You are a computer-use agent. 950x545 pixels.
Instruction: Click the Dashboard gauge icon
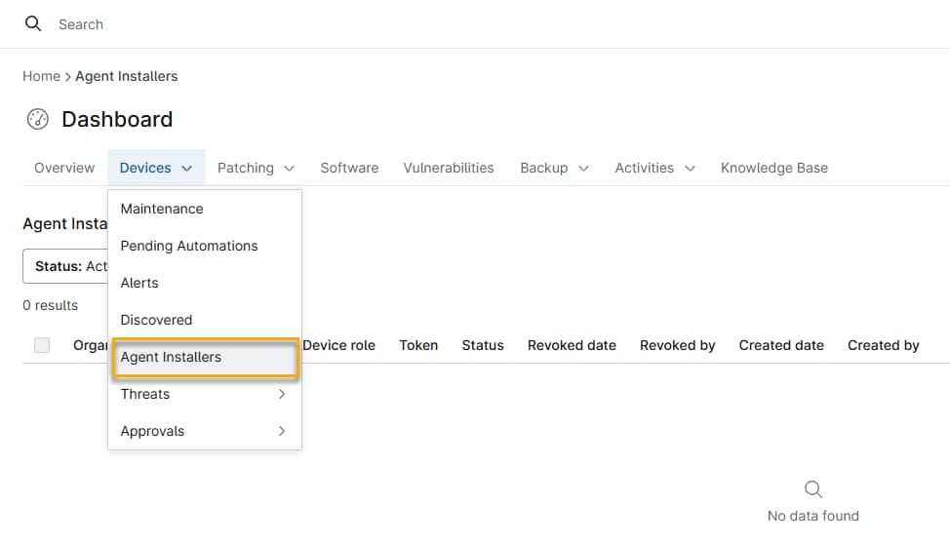pos(37,119)
